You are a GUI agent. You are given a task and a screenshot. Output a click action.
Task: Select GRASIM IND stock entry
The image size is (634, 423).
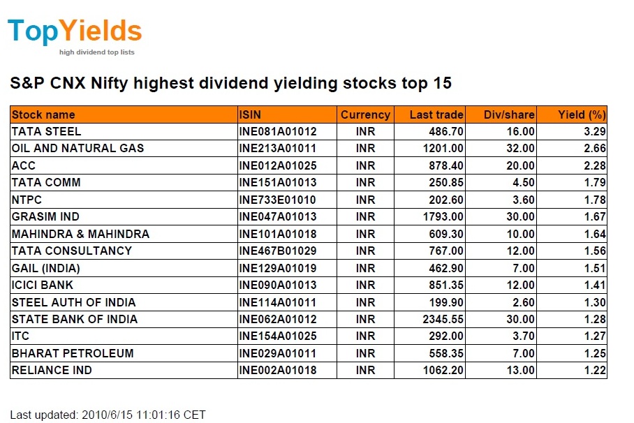[x=45, y=216]
